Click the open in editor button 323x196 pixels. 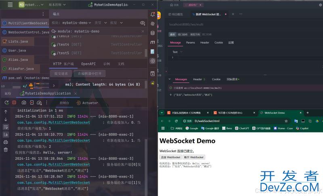[x=90, y=74]
